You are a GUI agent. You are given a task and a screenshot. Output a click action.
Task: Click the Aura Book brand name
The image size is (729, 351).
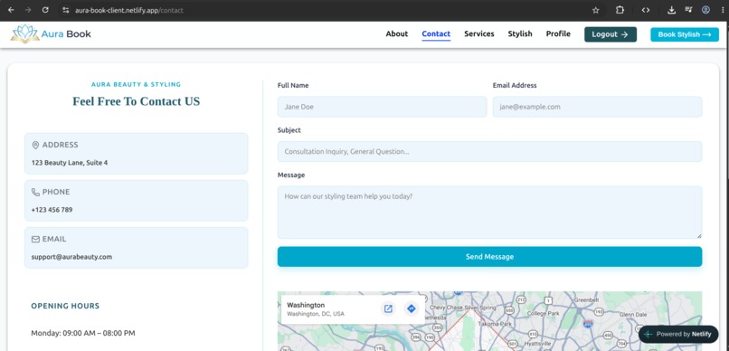tap(66, 34)
